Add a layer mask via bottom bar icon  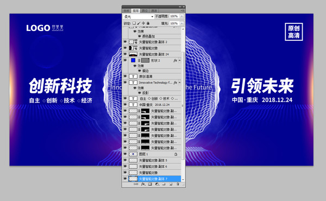[150, 184]
